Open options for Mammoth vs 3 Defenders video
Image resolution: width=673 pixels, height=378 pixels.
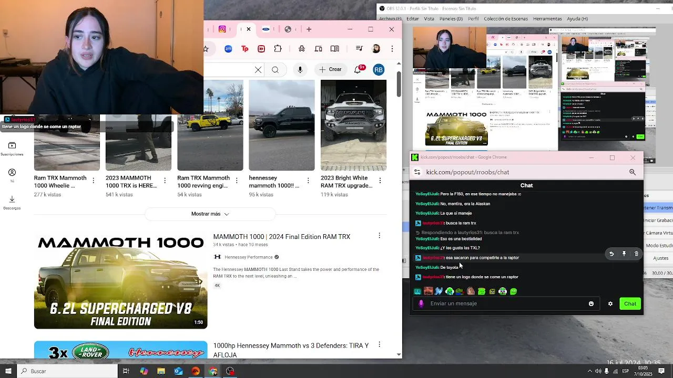pyautogui.click(x=379, y=345)
